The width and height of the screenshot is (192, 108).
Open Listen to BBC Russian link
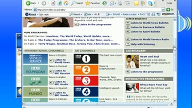pyautogui.click(x=62, y=72)
